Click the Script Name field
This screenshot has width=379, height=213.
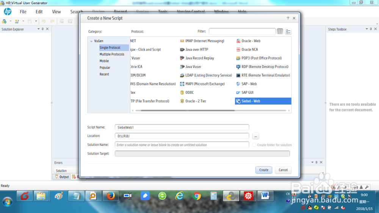(182, 127)
